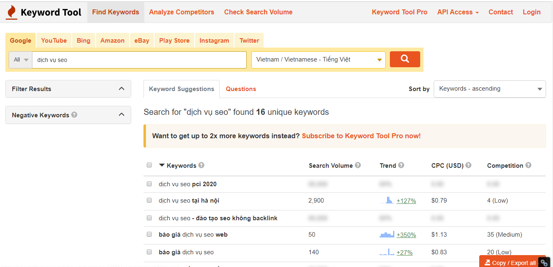The width and height of the screenshot is (553, 267).
Task: Click the CPC (USD) help icon
Action: click(468, 165)
